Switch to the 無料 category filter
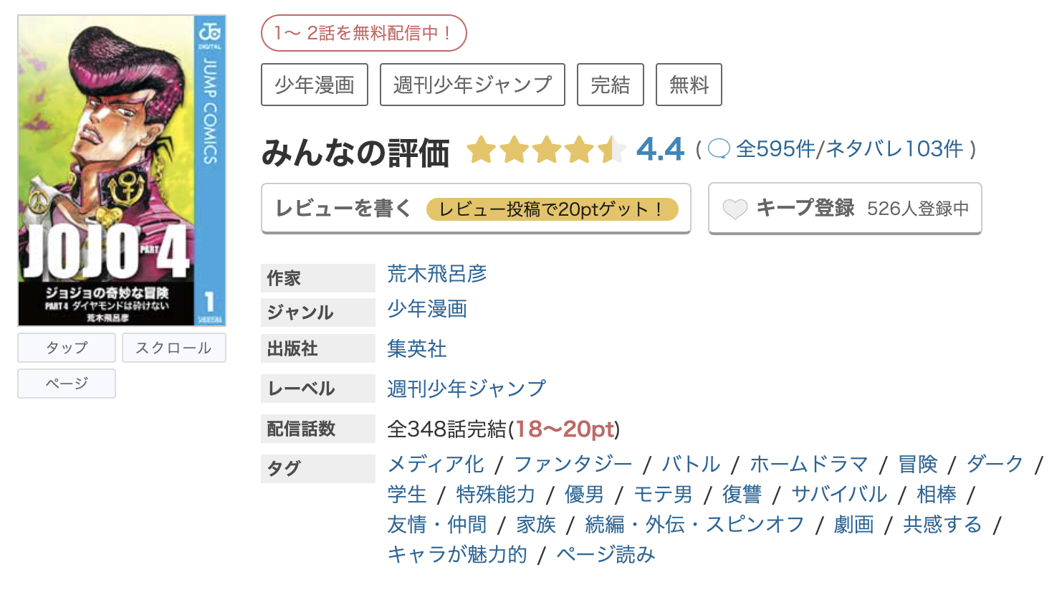 pos(689,84)
